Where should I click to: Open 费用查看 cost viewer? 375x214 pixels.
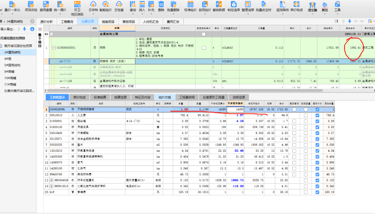46,4
